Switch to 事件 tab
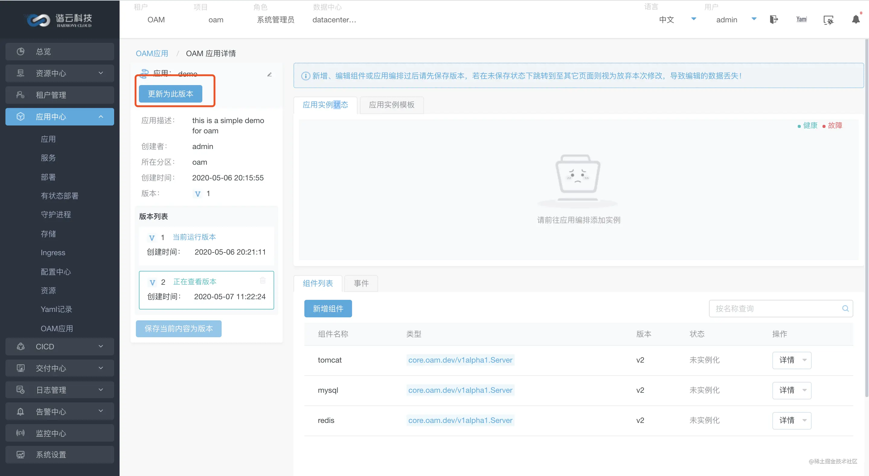 pos(361,283)
